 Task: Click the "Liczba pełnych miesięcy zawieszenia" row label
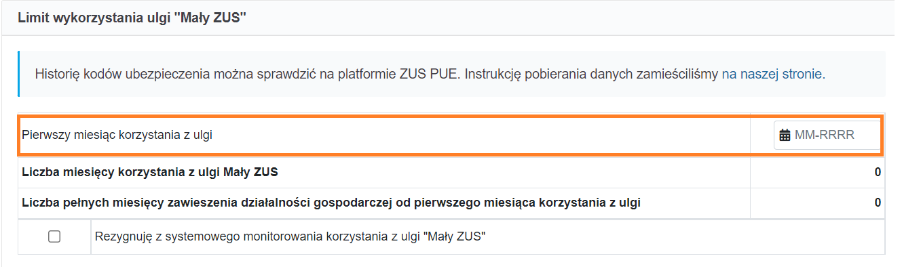pos(331,203)
